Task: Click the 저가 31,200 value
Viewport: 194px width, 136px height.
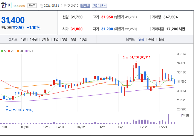Action: coord(107,29)
